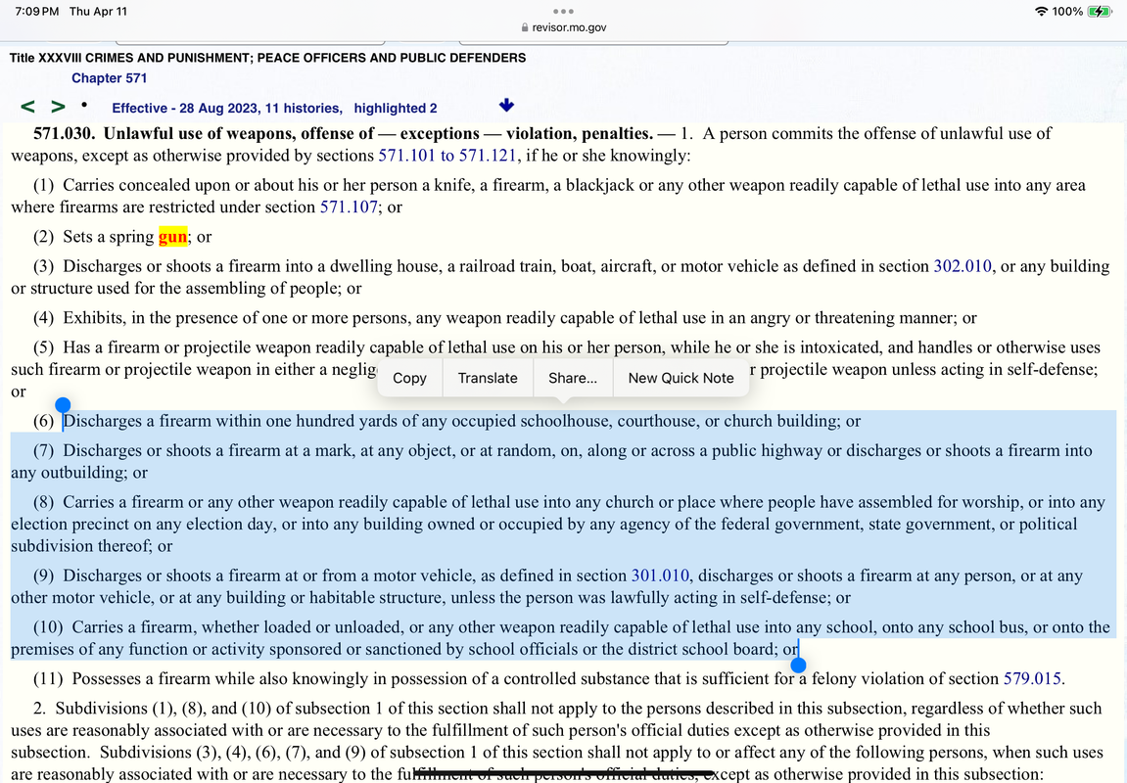Viewport: 1127px width, 783px height.
Task: Click the blue down arrow icon
Action: coord(507,106)
